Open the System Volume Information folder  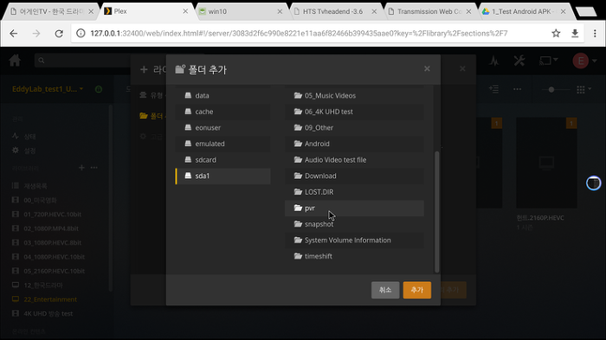coord(354,241)
